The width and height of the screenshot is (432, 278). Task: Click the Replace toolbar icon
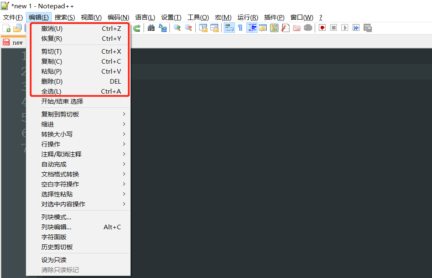click(162, 28)
